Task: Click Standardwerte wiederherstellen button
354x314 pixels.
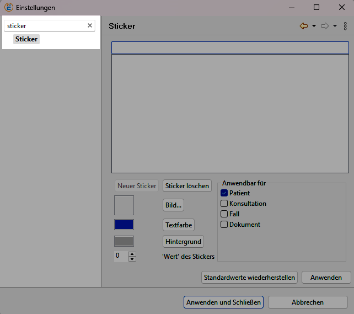Action: tap(250, 277)
